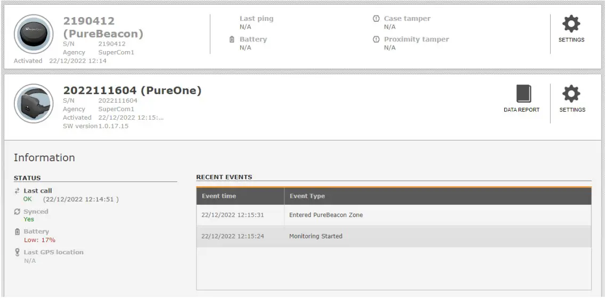Select the 2022111604 (PureOne) title

(132, 90)
